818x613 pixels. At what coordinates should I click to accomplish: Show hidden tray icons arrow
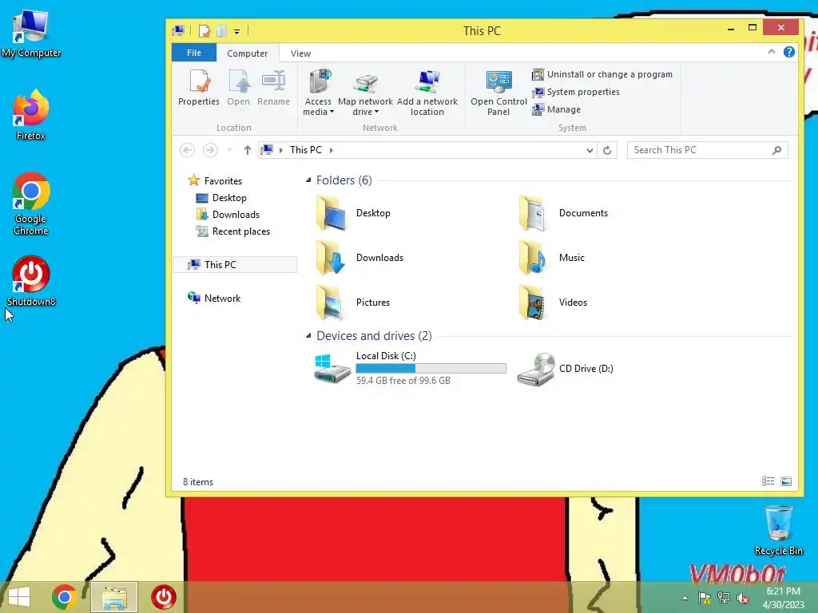pyautogui.click(x=685, y=598)
